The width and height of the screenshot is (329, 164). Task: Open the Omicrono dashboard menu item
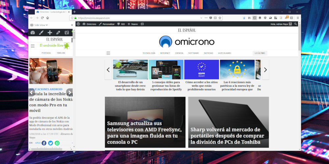[x=89, y=24]
